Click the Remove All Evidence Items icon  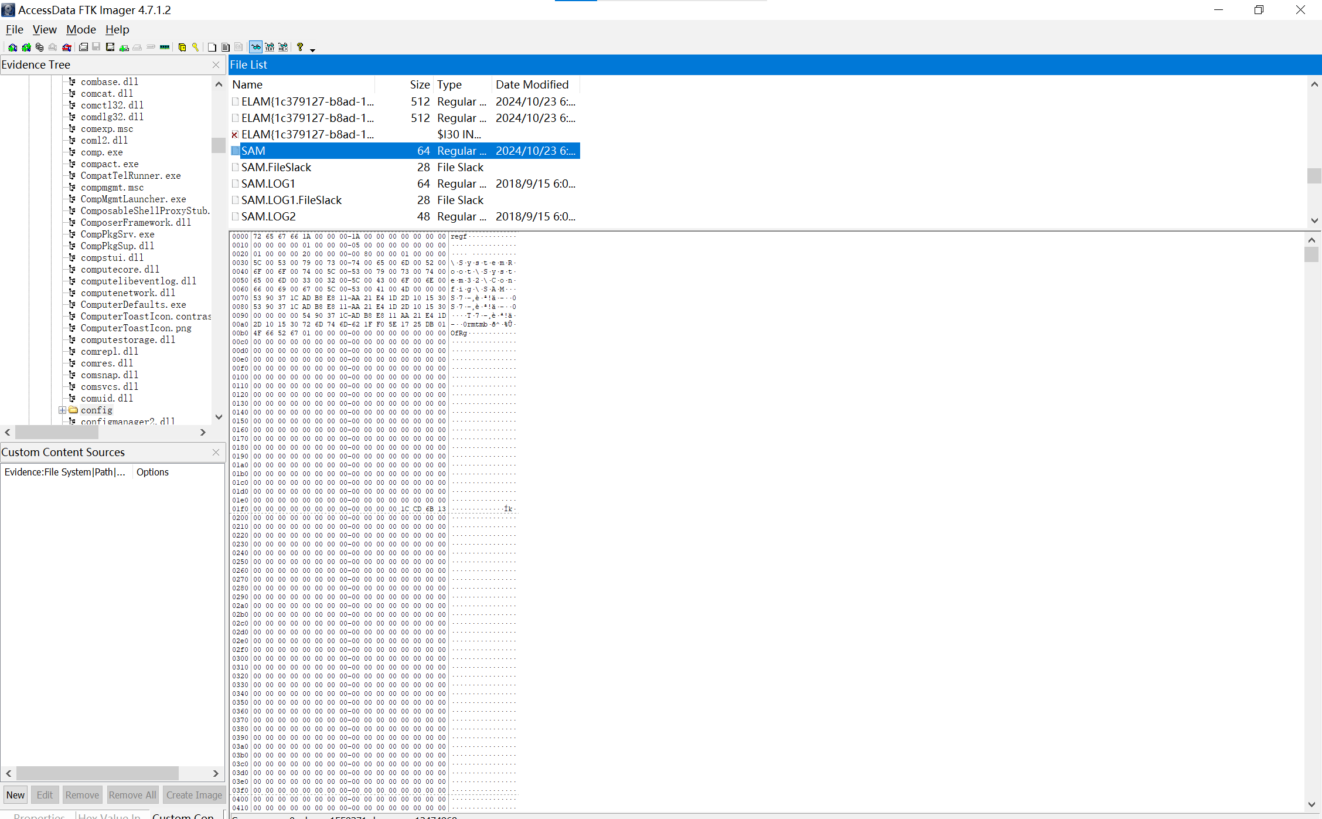coord(67,47)
